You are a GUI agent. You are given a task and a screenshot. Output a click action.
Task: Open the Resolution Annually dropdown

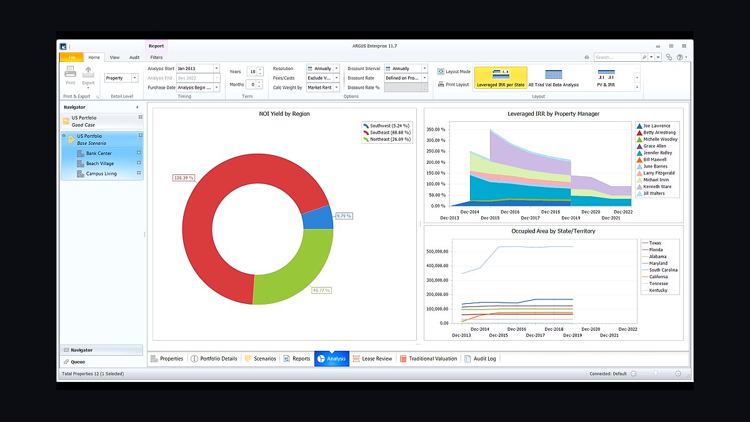pyautogui.click(x=336, y=68)
